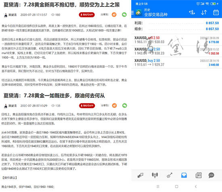Tap the profit value 6 770.00
Screen dimensions: 222x192
click(214, 42)
